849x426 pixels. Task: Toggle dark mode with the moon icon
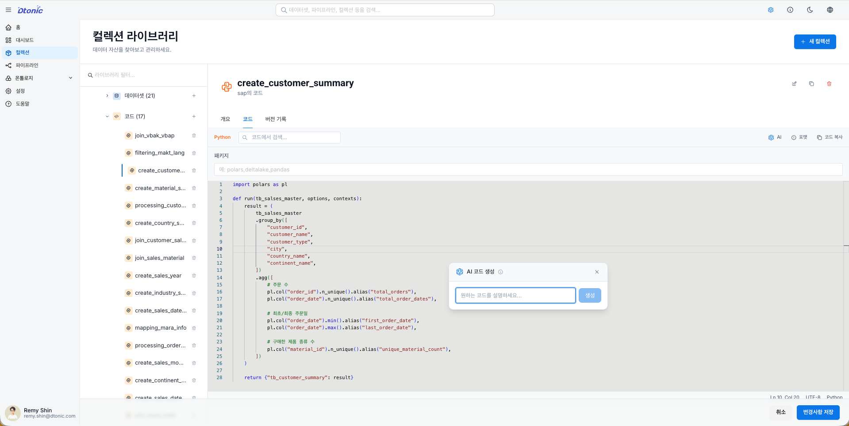(810, 10)
